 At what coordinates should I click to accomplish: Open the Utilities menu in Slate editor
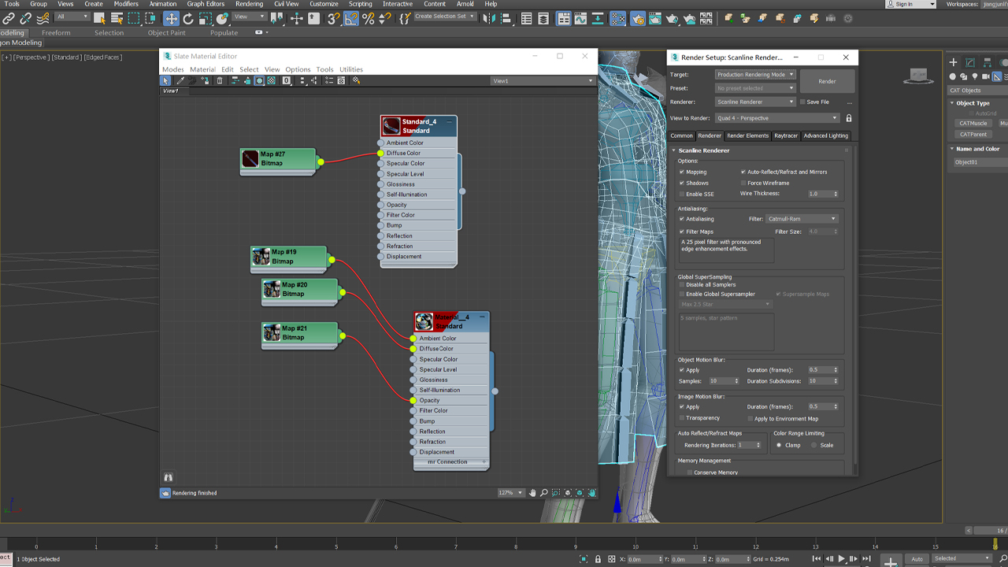coord(351,69)
